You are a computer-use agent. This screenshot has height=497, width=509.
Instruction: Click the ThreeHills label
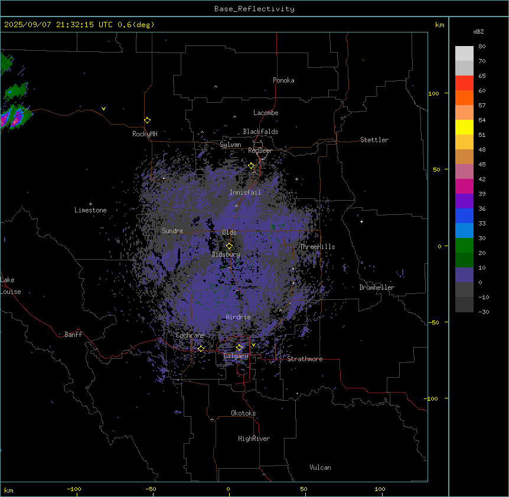pyautogui.click(x=317, y=247)
